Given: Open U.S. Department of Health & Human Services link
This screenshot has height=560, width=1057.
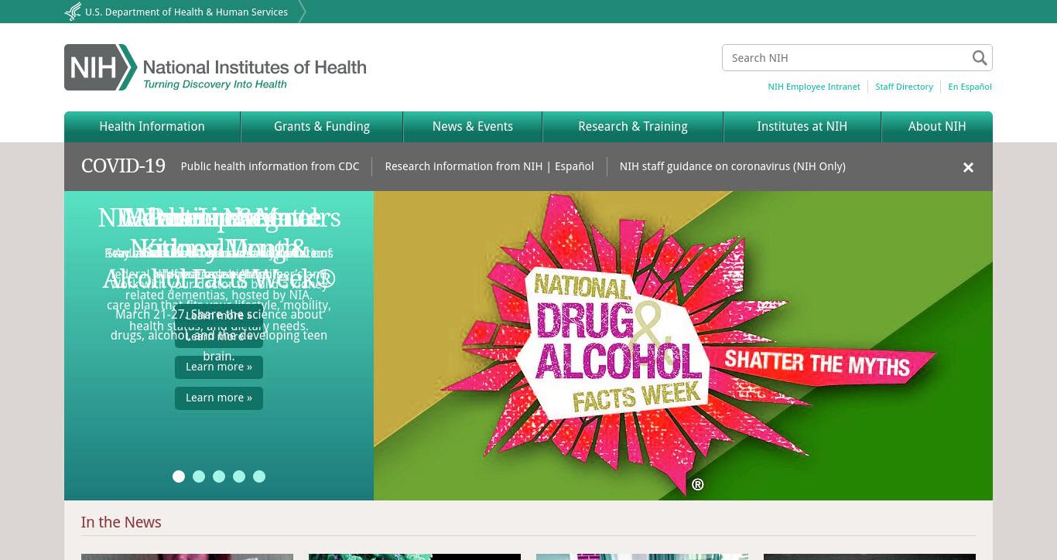Looking at the screenshot, I should coord(186,12).
